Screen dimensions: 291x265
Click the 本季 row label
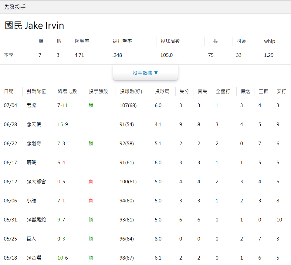point(9,55)
